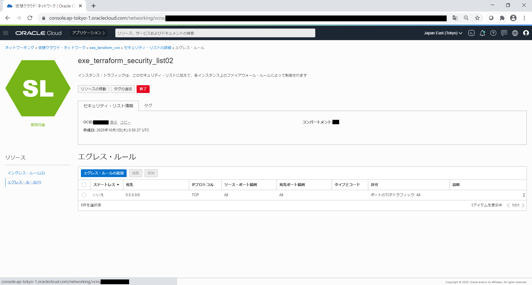Click the エグレス・ルールの追加 button
Screen dimensions: 532x285
[104, 173]
